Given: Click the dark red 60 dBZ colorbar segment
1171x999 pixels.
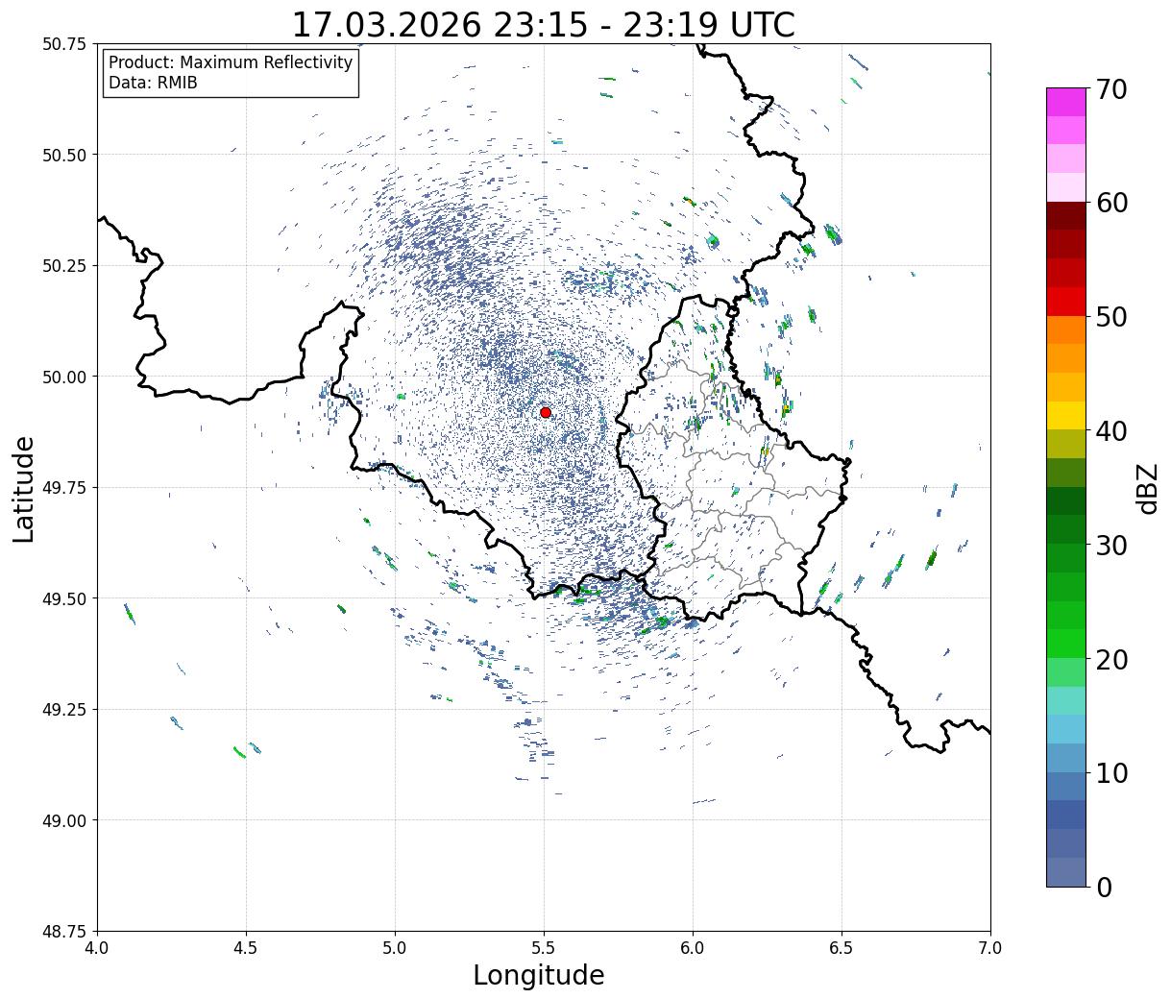Looking at the screenshot, I should 1066,215.
